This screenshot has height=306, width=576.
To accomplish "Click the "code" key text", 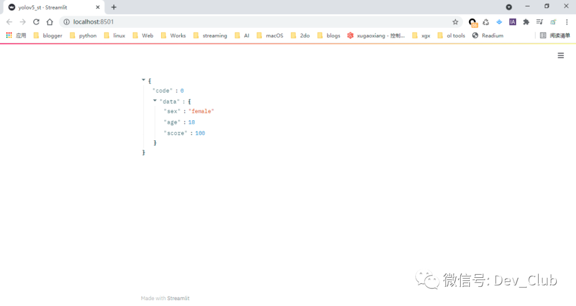I will 162,90.
